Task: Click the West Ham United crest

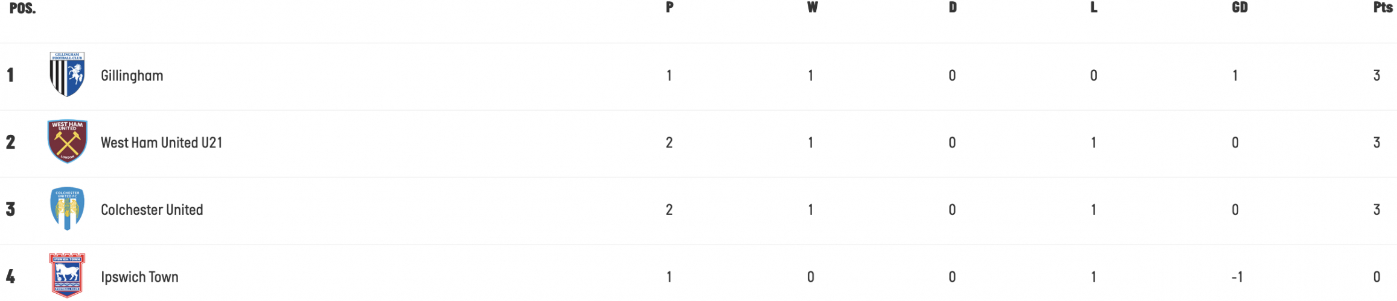Action: click(68, 141)
